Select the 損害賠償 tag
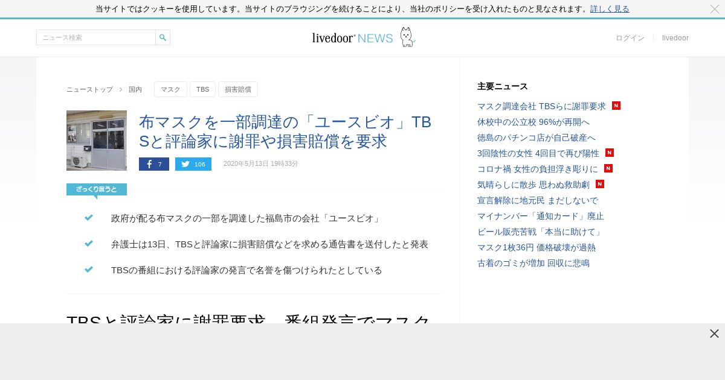Viewport: 725px width, 380px height. coord(238,89)
